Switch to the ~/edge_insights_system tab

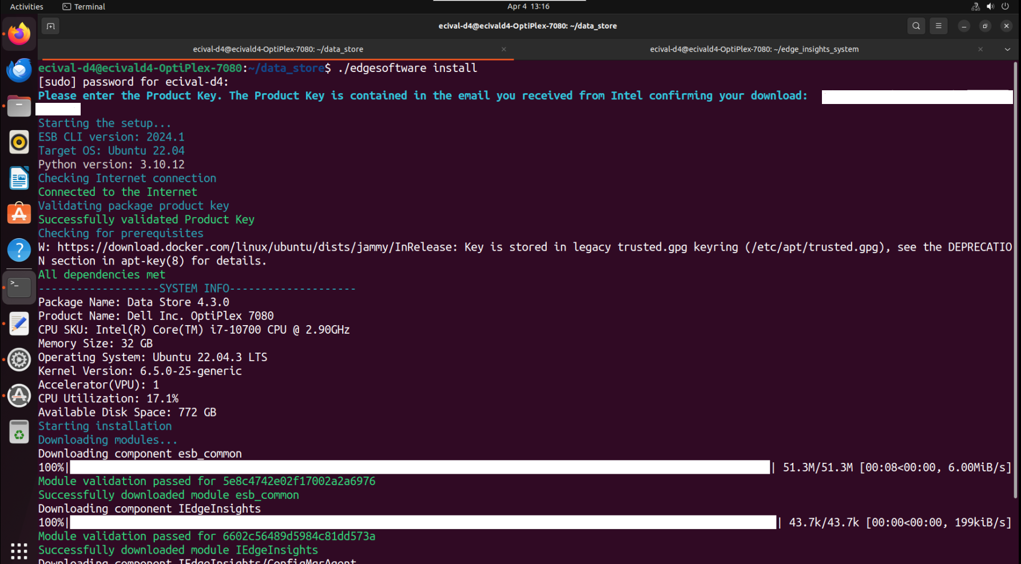[x=754, y=49]
